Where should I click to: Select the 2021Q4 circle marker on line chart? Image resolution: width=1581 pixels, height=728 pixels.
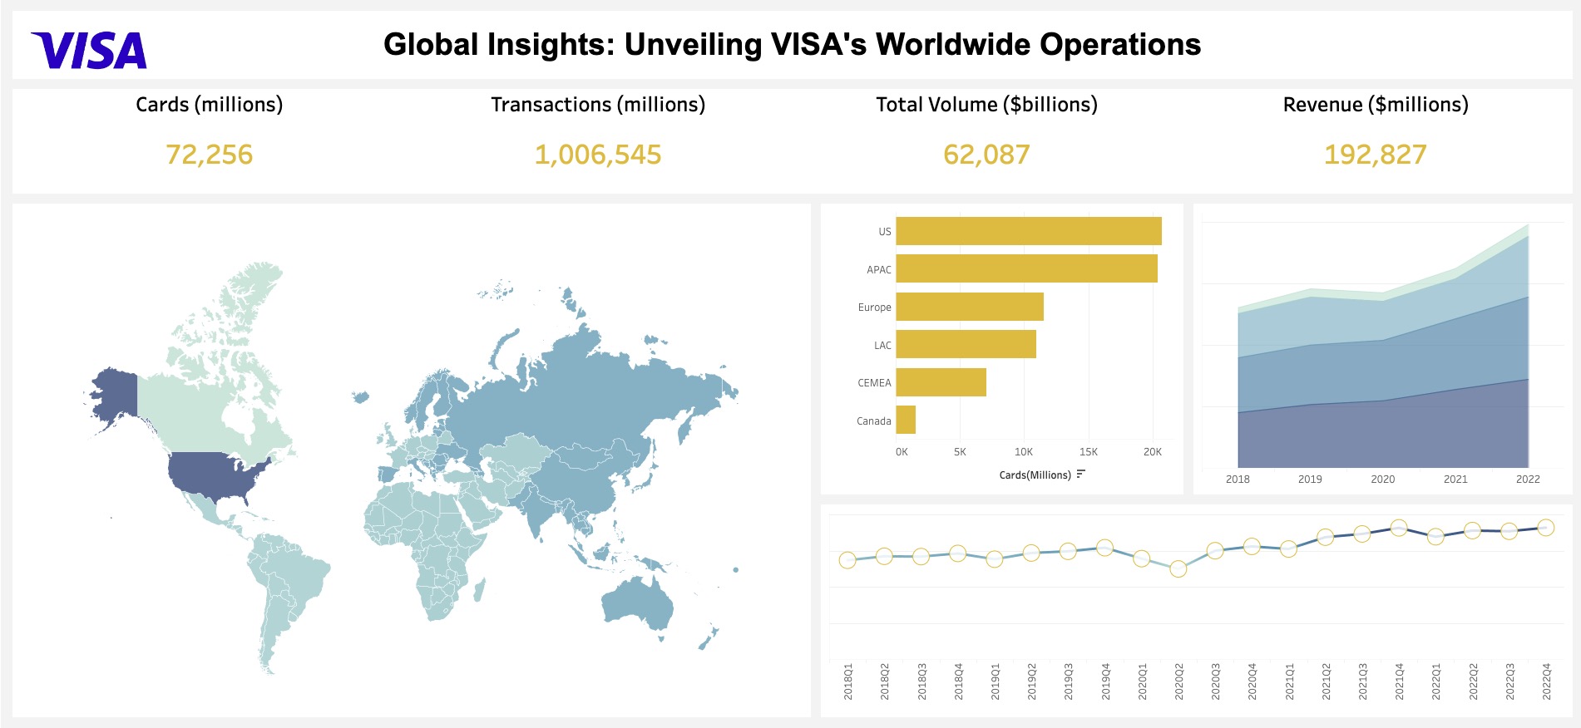click(x=1399, y=528)
